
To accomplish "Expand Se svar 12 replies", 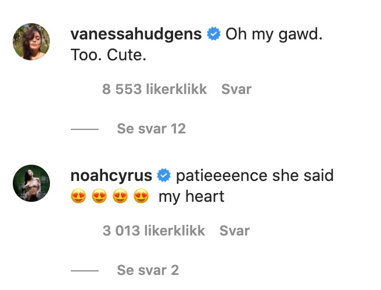I will pyautogui.click(x=151, y=129).
